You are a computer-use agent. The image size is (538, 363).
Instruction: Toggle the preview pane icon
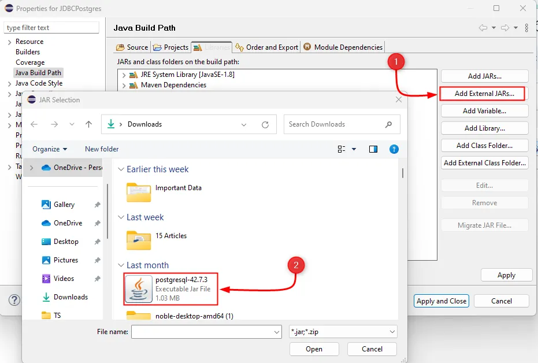pyautogui.click(x=373, y=149)
